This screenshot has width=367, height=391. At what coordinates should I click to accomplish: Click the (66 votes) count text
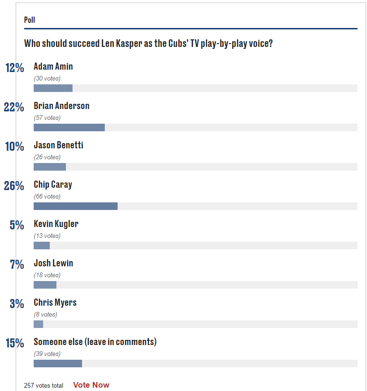point(47,197)
